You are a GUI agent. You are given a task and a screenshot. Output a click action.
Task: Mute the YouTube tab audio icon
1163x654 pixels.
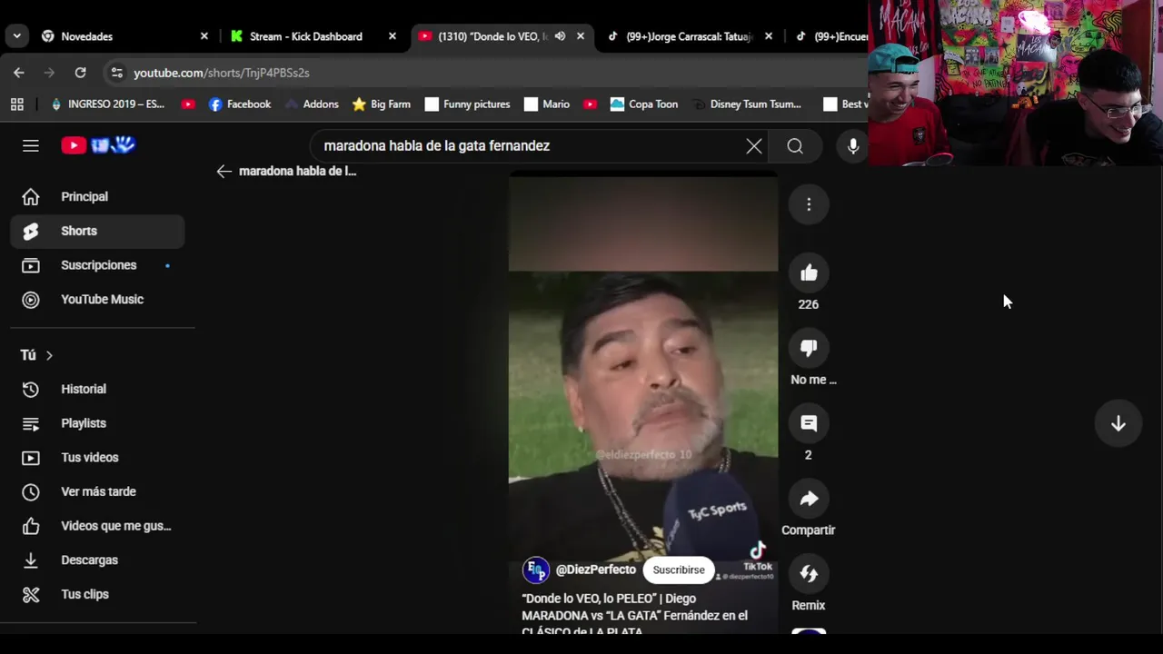coord(560,36)
